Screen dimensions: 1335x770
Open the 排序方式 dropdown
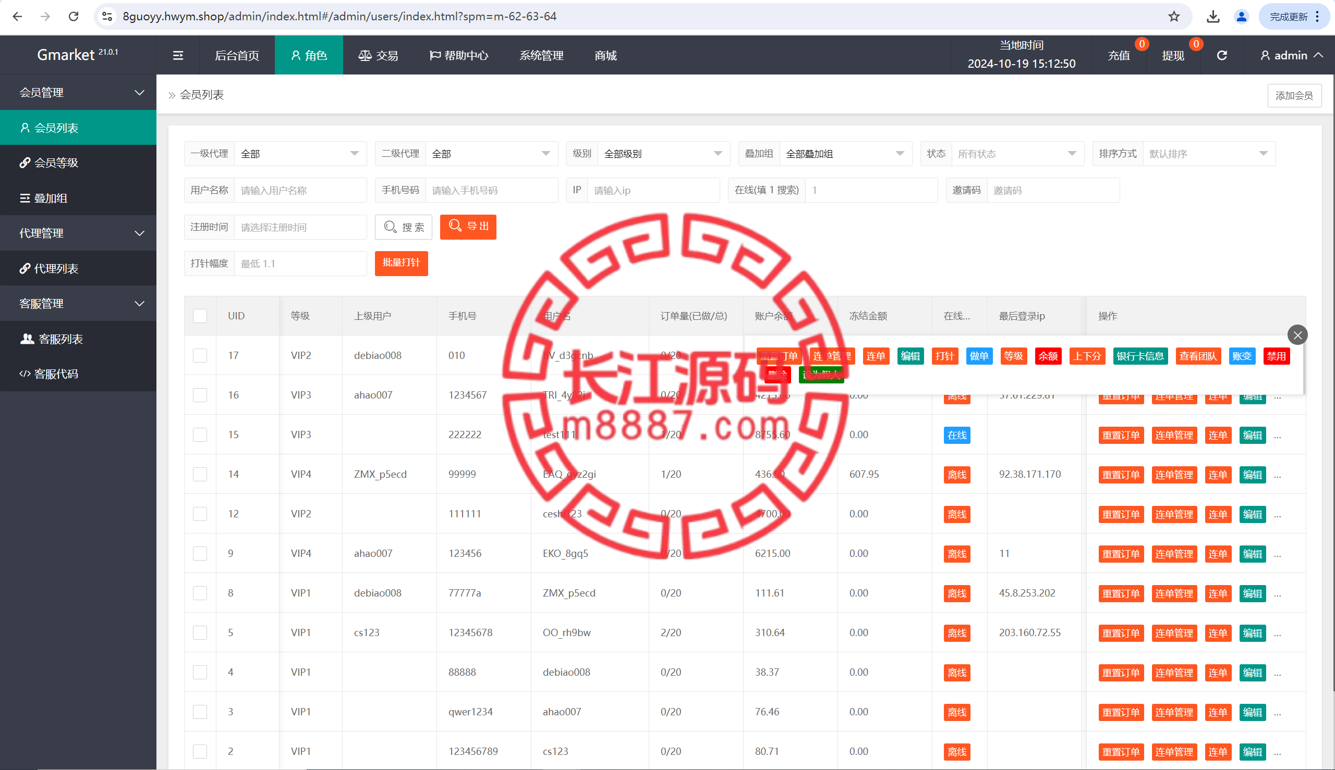pyautogui.click(x=1209, y=153)
